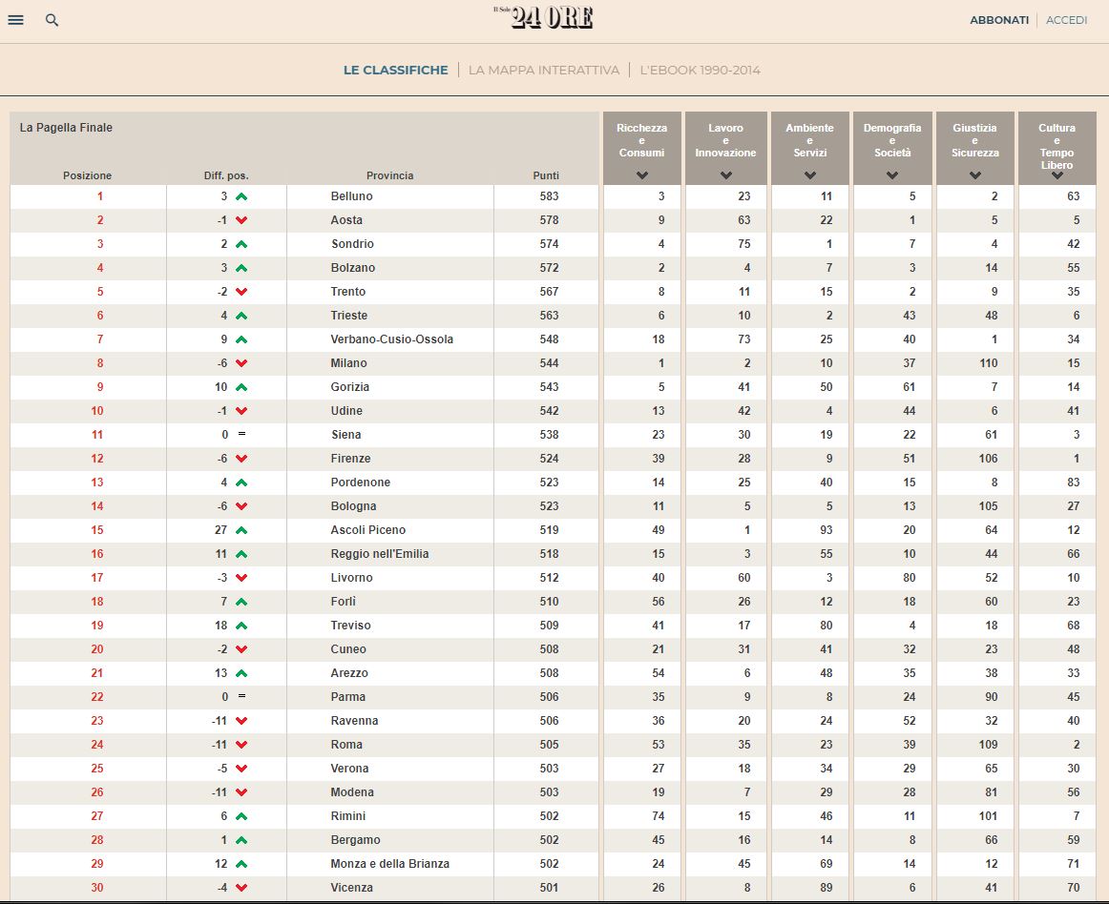Viewport: 1109px width, 904px height.
Task: Open La Mappa Interattiva tab
Action: (x=543, y=70)
